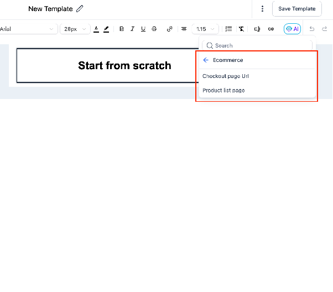Viewport: 333px width, 292px height.
Task: Open the text color picker
Action: click(x=96, y=29)
